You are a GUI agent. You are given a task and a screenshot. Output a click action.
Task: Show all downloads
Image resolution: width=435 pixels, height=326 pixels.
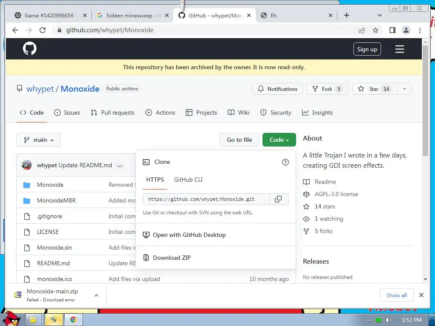(x=396, y=295)
